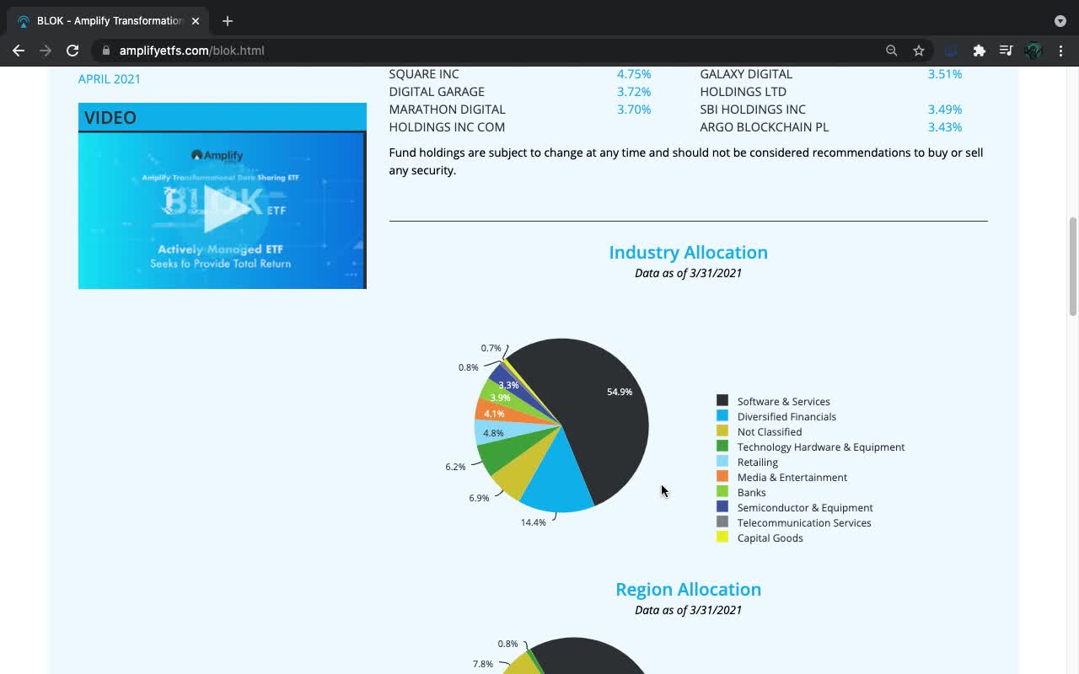This screenshot has height=674, width=1079.
Task: Click the 3.43% holding weight
Action: click(x=945, y=127)
